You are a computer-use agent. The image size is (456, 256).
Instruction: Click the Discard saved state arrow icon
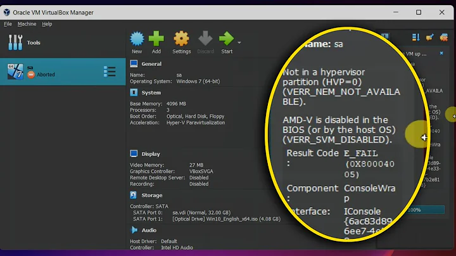pos(205,39)
